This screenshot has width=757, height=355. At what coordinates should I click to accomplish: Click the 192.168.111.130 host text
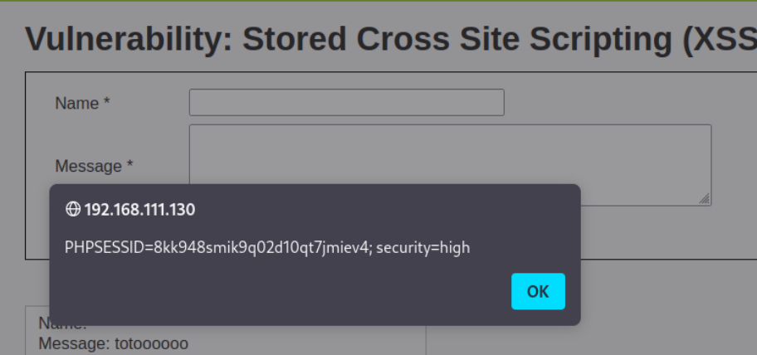click(x=139, y=210)
